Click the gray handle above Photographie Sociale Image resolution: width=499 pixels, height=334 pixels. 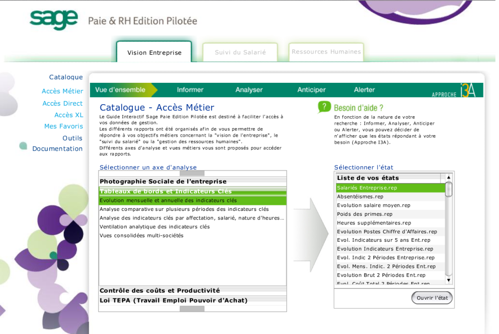pyautogui.click(x=192, y=173)
